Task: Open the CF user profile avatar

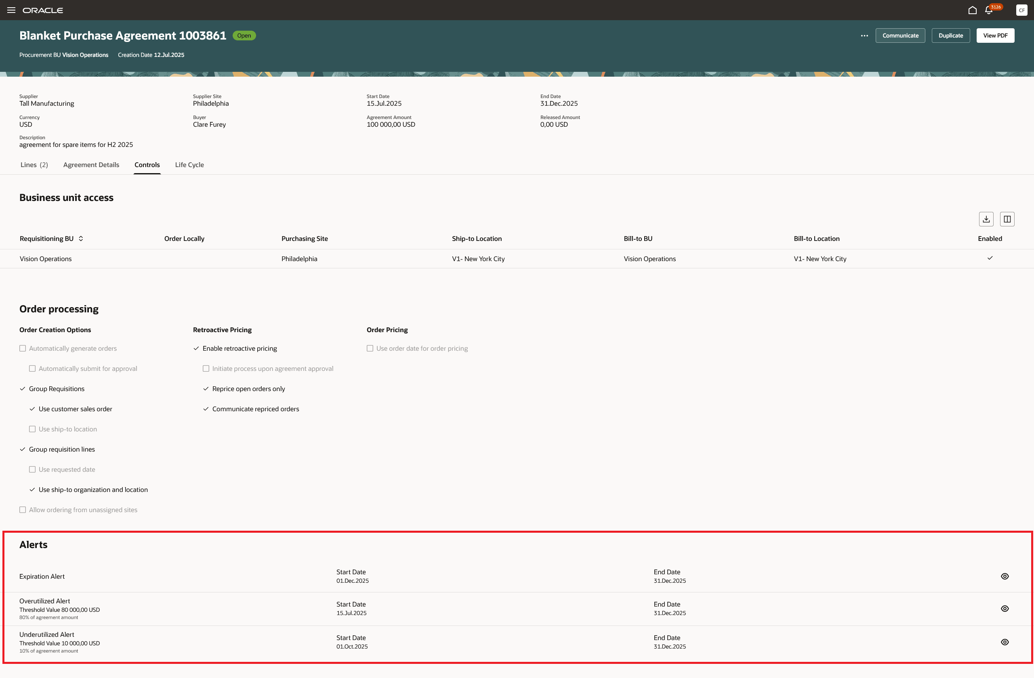Action: [x=1021, y=10]
